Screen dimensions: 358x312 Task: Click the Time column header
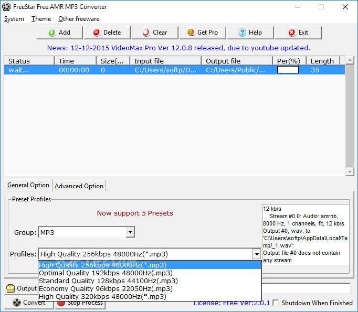(76, 61)
